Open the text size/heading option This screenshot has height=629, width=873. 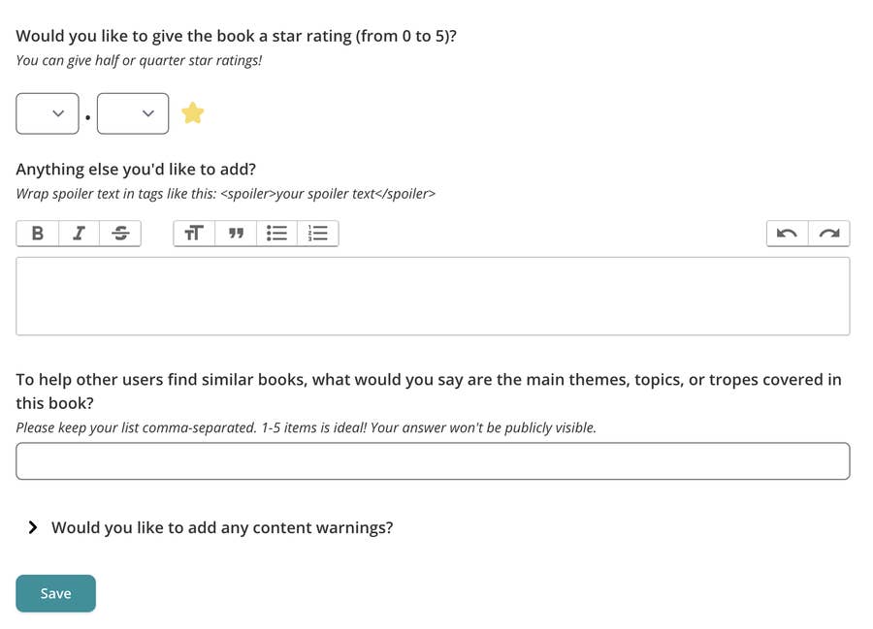193,233
